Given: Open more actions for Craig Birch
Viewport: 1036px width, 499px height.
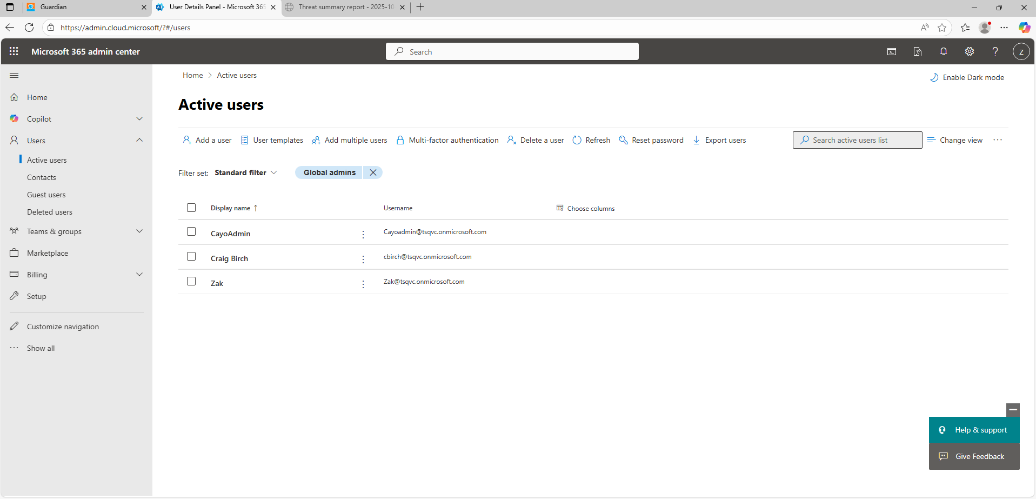Looking at the screenshot, I should tap(363, 259).
